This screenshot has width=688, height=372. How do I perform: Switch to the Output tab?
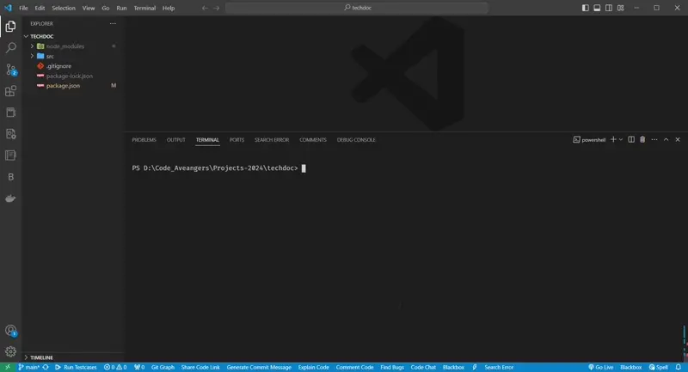tap(176, 140)
